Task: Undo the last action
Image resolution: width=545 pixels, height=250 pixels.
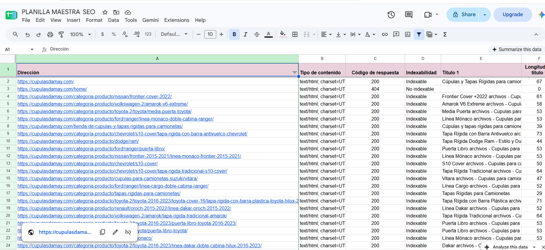Action: tap(28, 34)
